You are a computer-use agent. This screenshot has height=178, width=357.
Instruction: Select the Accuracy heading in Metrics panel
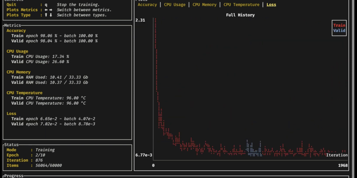[x=16, y=31]
